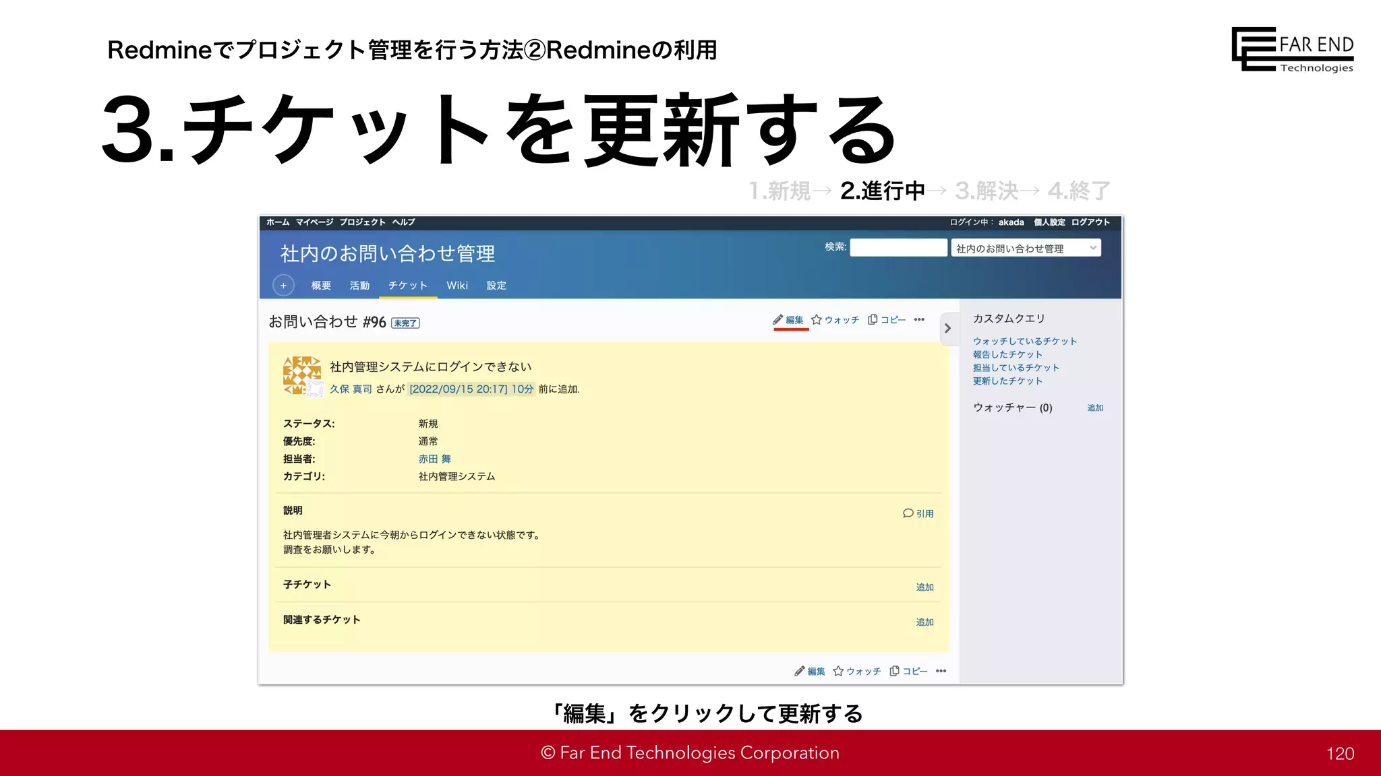Open the bottom three-dots actions menu

tap(941, 671)
